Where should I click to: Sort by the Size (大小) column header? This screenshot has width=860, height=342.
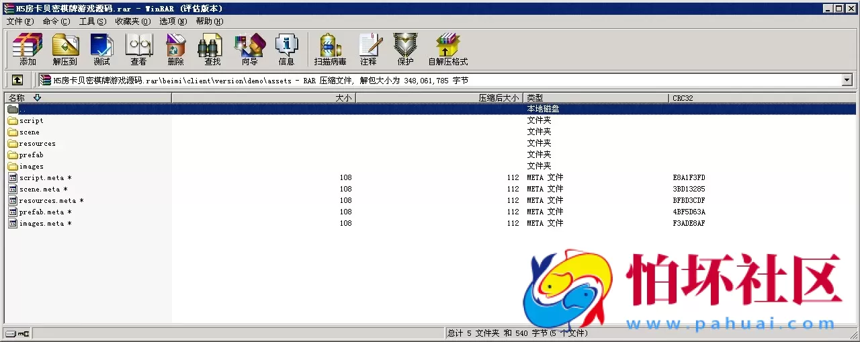tap(263, 98)
